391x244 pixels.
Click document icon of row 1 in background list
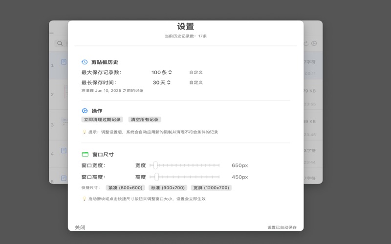click(x=64, y=62)
